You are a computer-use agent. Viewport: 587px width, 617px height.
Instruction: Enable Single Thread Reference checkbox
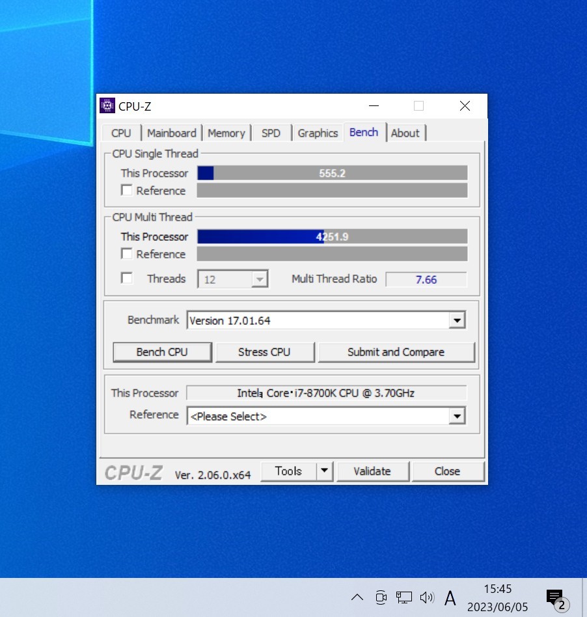[127, 191]
